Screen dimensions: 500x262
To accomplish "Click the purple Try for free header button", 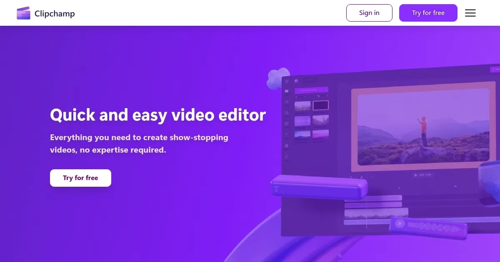I will [428, 13].
